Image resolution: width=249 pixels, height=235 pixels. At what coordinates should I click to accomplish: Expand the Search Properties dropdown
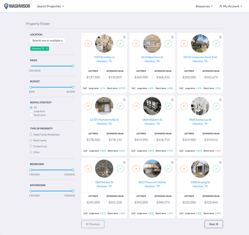pos(51,6)
